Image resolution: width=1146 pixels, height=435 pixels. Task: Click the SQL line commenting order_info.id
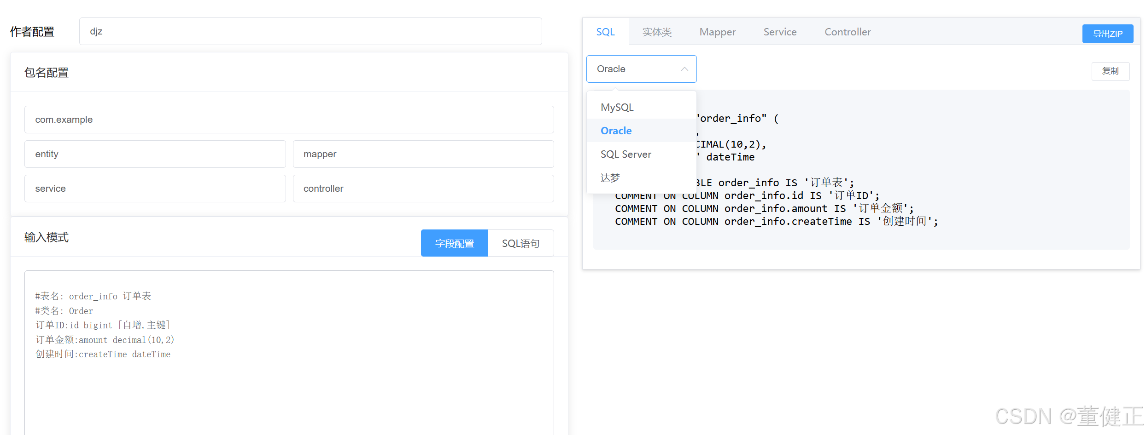click(747, 195)
